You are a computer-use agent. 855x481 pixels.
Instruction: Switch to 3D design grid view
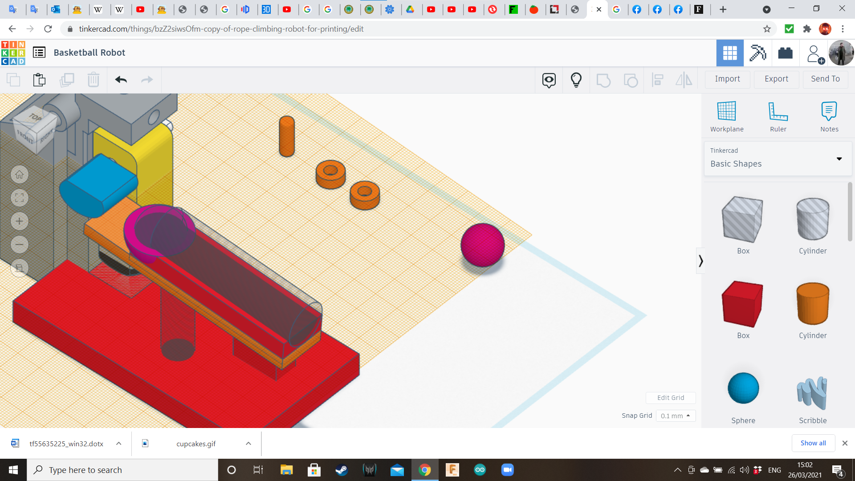[729, 53]
